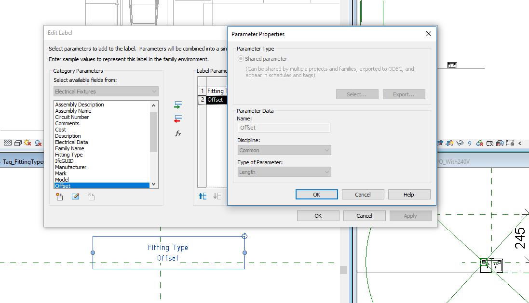Viewport: 529px width, 303px height.
Task: Click the list scroll down arrow in Category Parameters
Action: (x=153, y=184)
